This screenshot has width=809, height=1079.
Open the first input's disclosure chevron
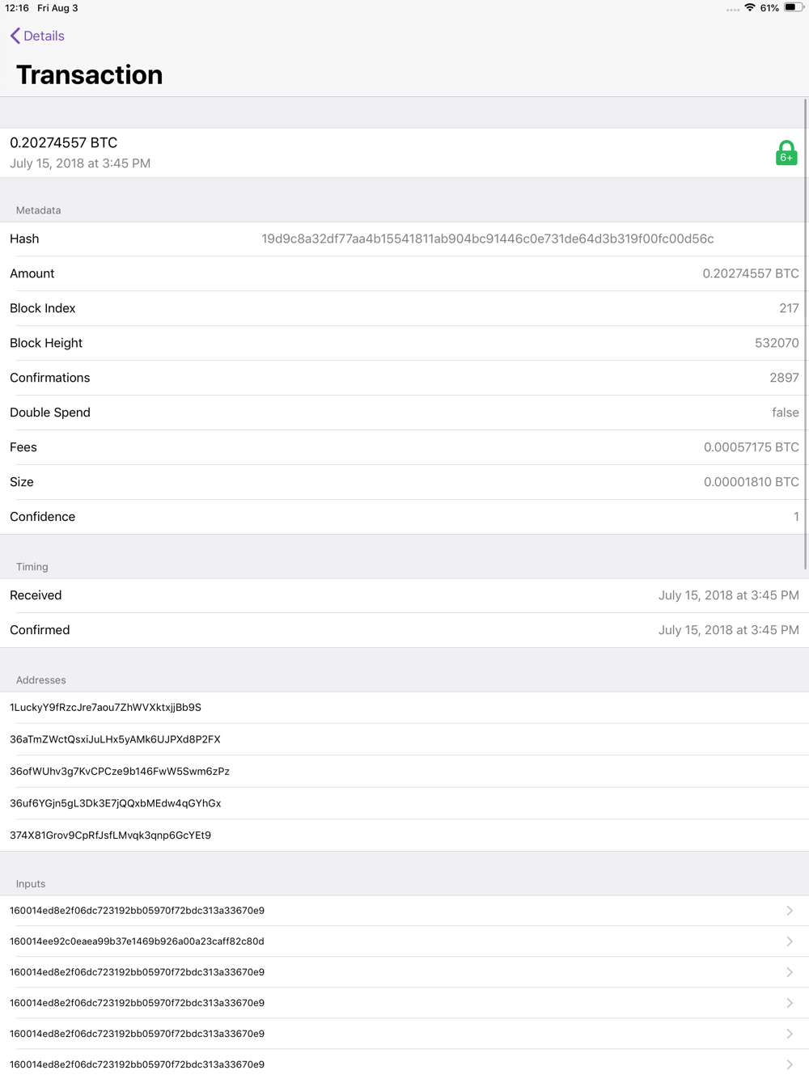790,911
